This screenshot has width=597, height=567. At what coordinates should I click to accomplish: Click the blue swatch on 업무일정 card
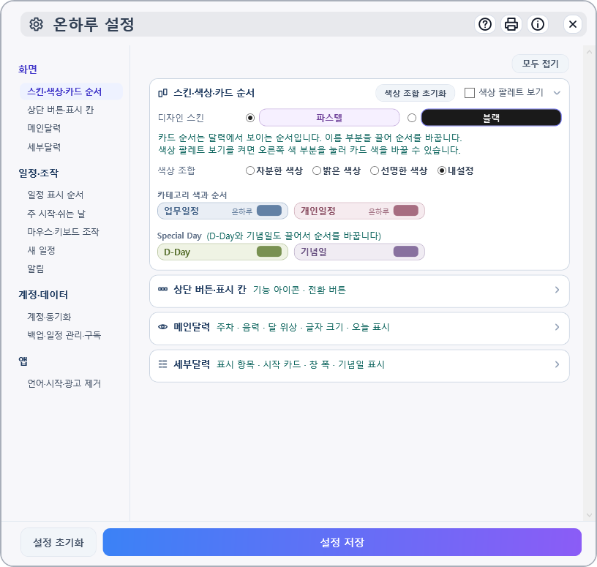269,211
